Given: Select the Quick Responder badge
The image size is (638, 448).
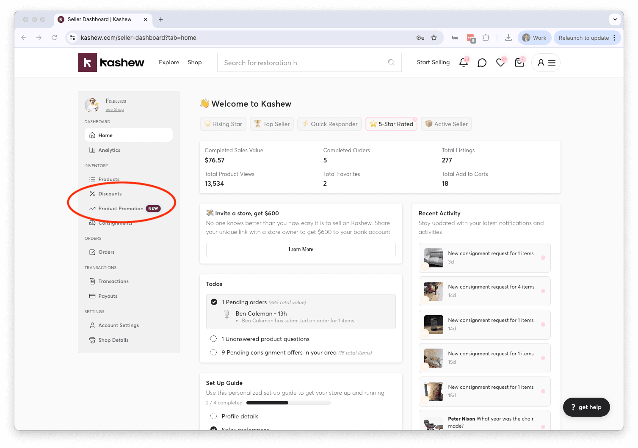Looking at the screenshot, I should (x=330, y=124).
